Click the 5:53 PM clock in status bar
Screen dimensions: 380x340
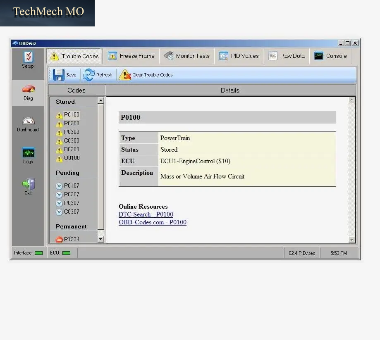click(x=339, y=253)
